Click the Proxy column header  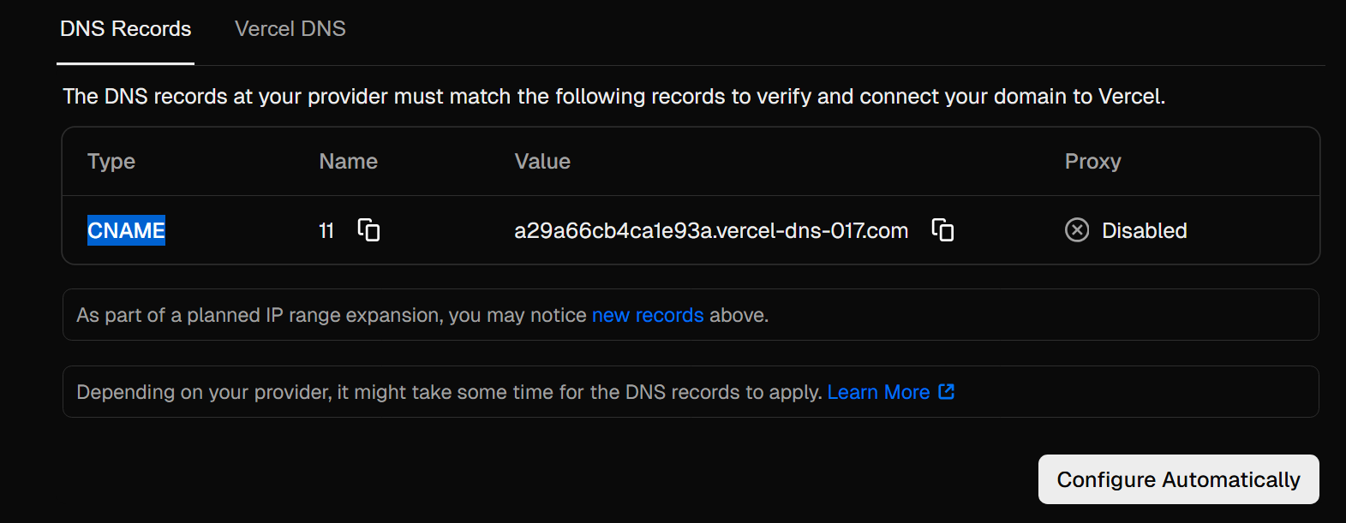click(1092, 162)
